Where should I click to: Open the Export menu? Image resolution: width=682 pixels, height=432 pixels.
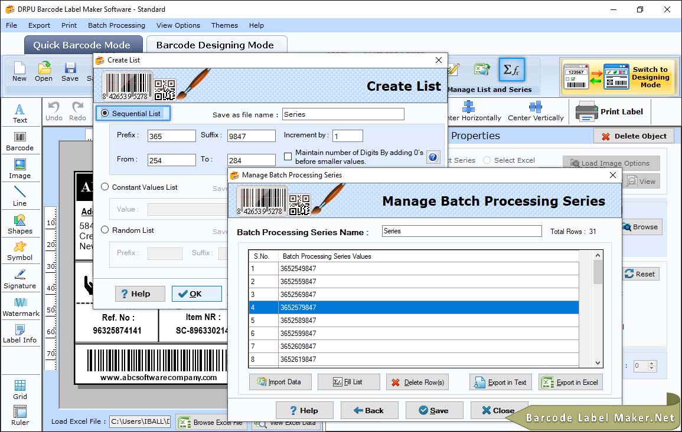39,25
